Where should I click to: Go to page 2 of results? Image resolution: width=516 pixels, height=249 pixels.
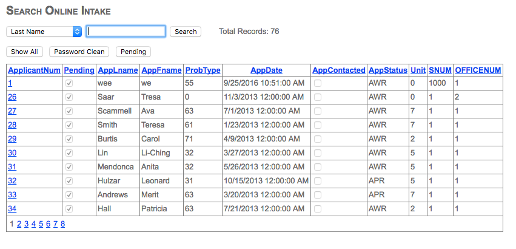click(x=19, y=224)
